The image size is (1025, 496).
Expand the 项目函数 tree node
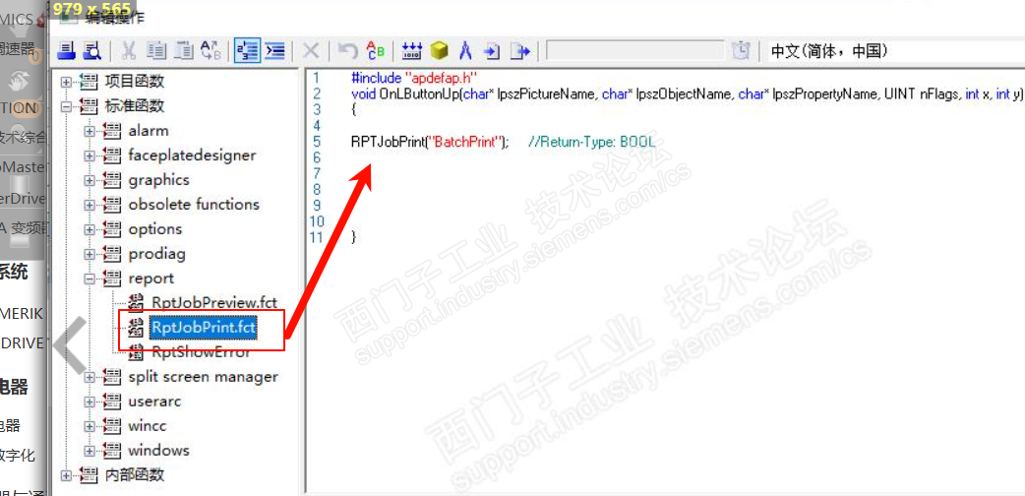(66, 82)
